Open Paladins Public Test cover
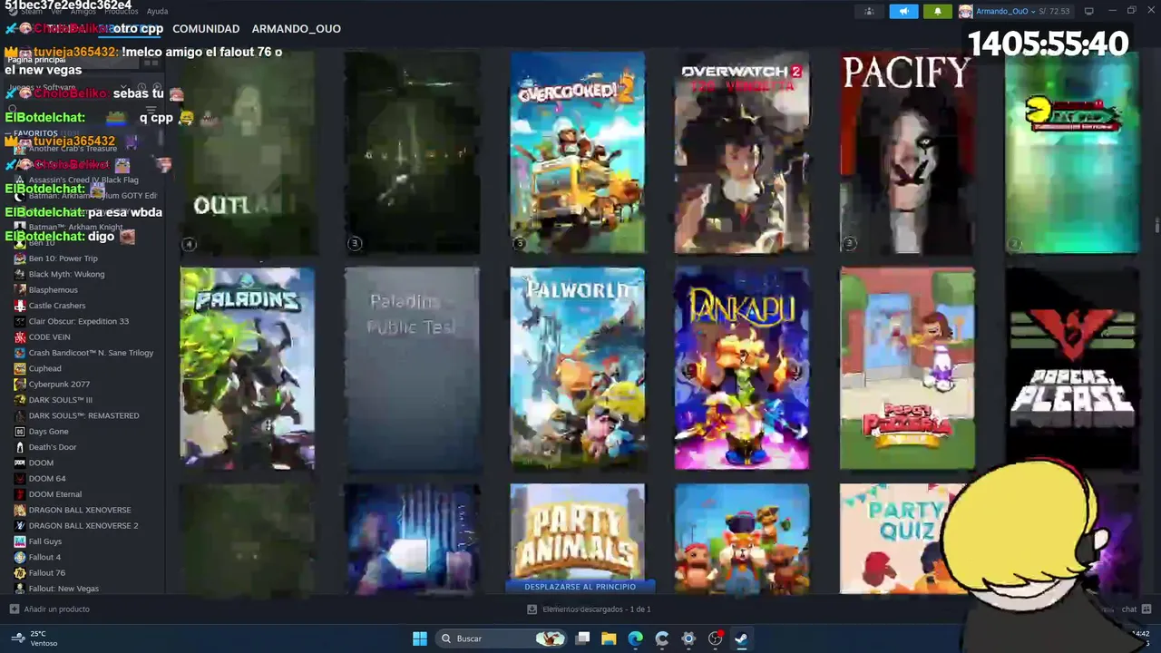Viewport: 1161px width, 653px height. click(413, 368)
